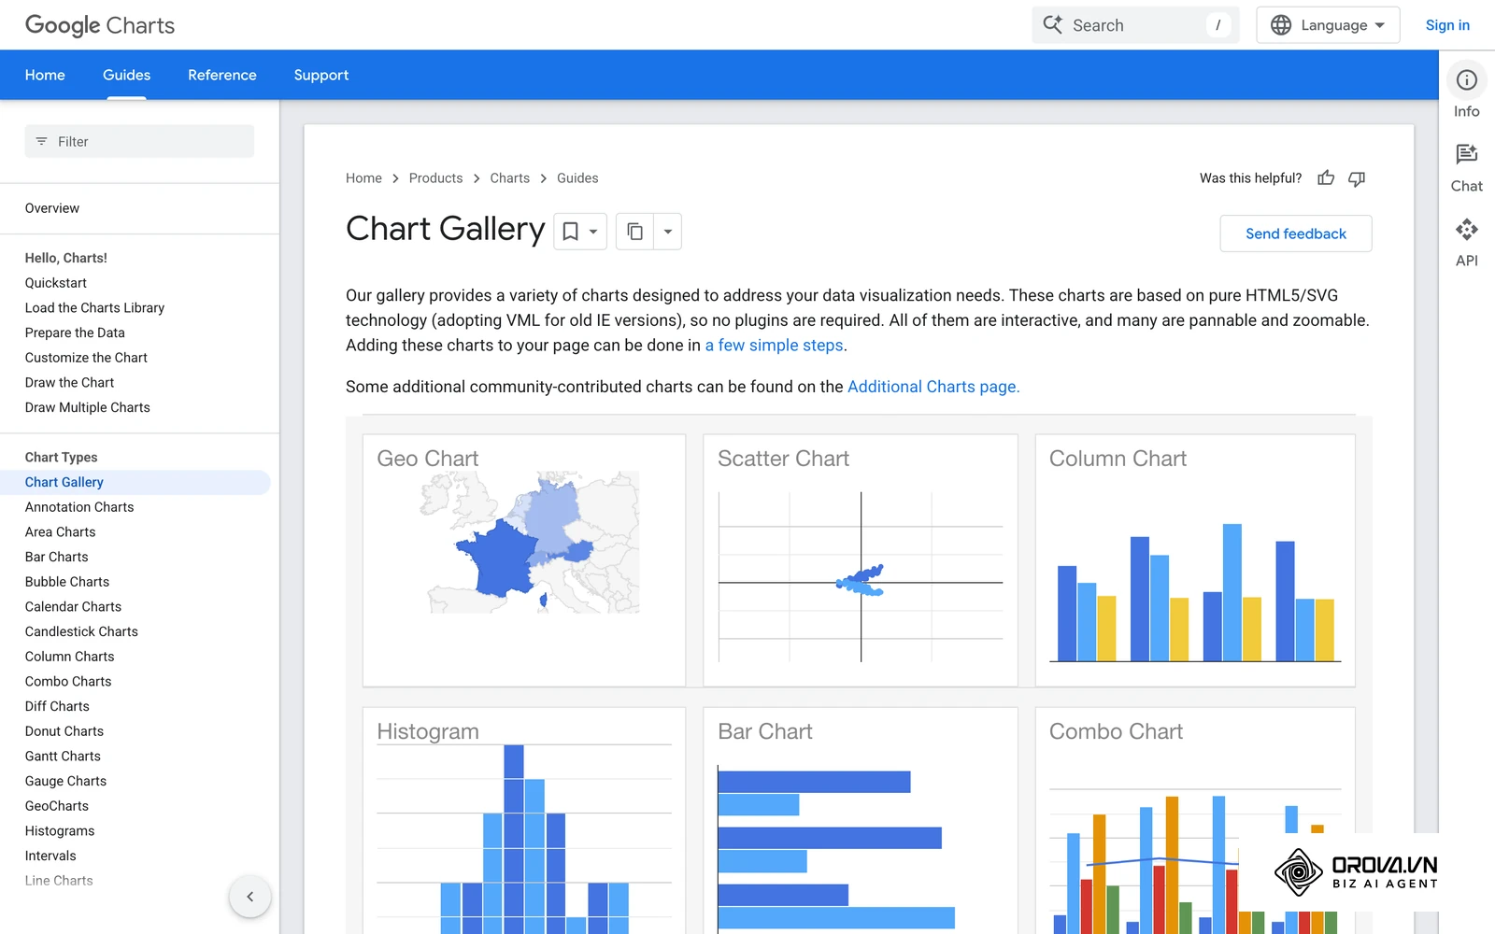Select Gantt Charts in sidebar
The image size is (1495, 934).
tap(63, 757)
